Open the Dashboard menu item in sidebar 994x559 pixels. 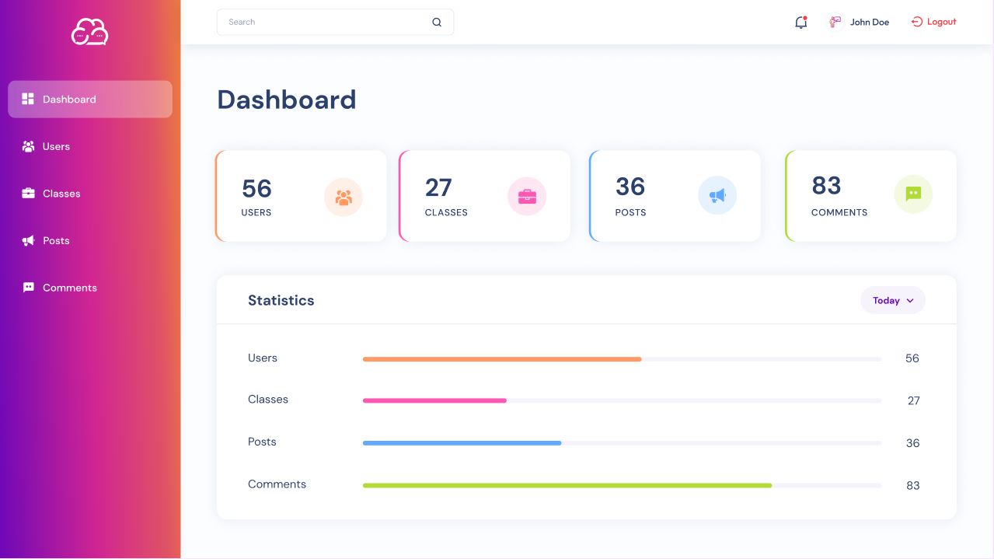tap(69, 99)
